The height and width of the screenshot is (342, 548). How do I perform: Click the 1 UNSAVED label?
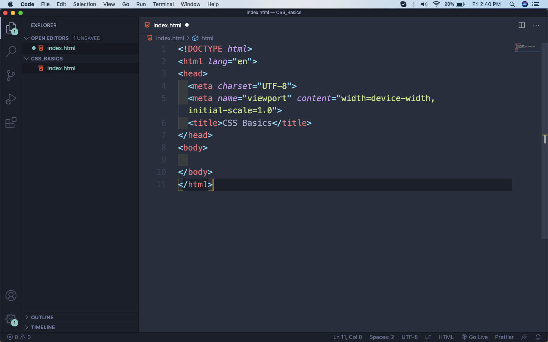(x=87, y=38)
